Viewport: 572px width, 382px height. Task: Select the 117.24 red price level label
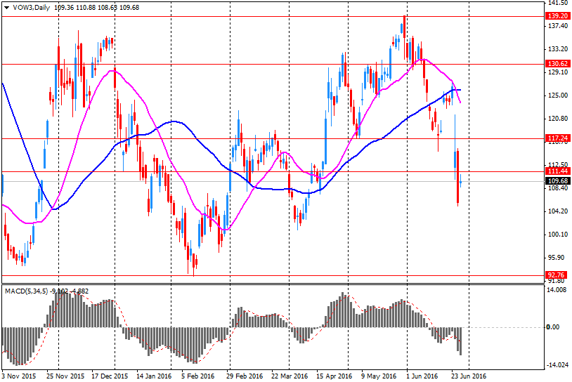point(558,138)
